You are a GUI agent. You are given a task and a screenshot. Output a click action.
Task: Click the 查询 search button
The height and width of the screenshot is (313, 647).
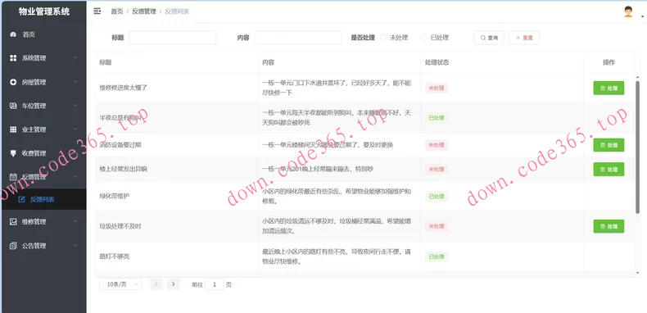pos(489,38)
